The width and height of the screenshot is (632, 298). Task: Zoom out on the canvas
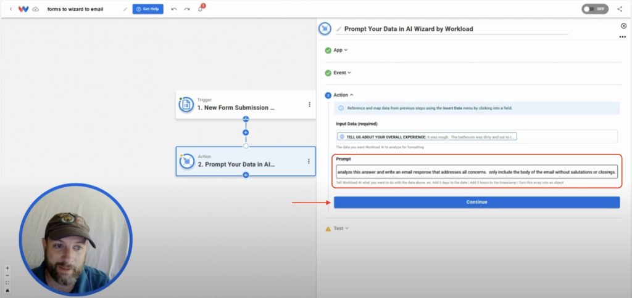point(7,275)
